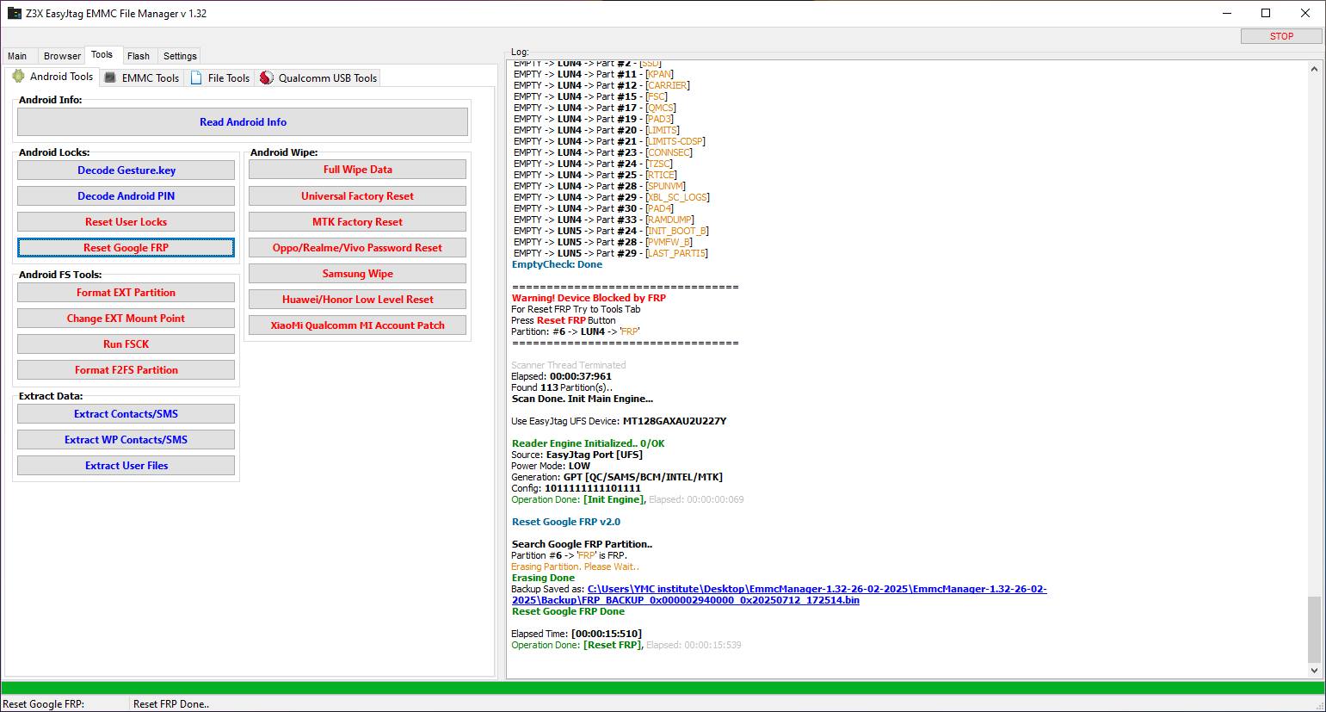The height and width of the screenshot is (712, 1326).
Task: Click Extract Contacts/SMS button
Action: point(126,414)
